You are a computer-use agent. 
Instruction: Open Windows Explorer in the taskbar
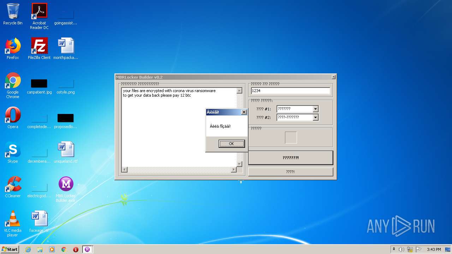(40, 249)
